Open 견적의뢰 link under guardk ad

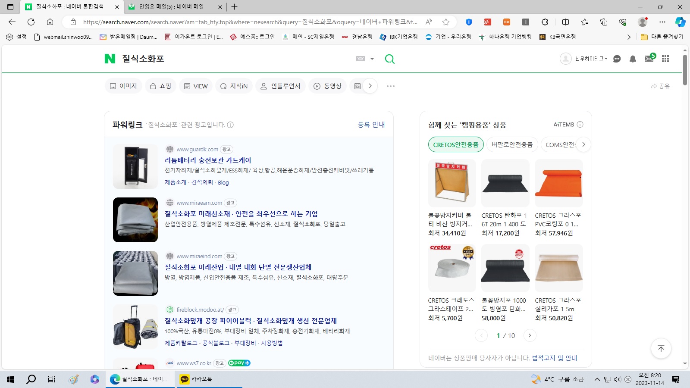click(202, 182)
